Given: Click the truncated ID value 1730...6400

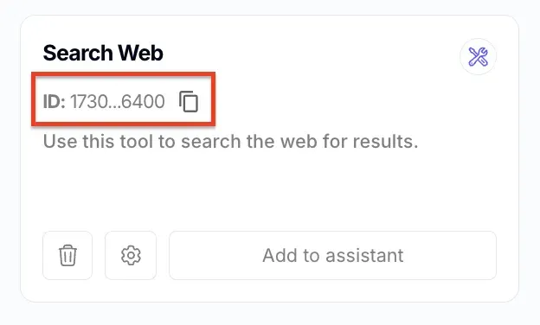Looking at the screenshot, I should point(118,101).
